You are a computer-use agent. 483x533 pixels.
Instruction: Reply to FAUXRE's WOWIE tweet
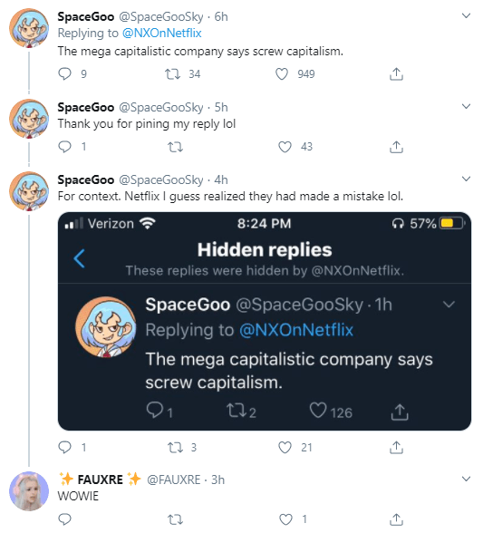[x=64, y=519]
